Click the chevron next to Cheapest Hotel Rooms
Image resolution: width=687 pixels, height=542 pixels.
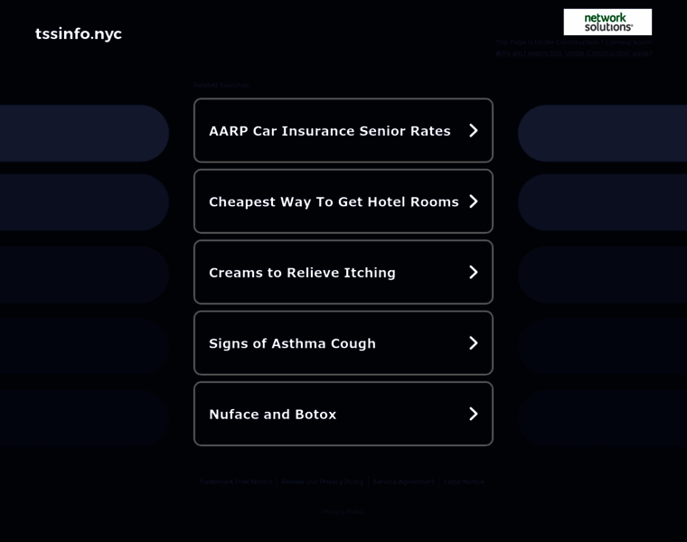click(x=473, y=201)
